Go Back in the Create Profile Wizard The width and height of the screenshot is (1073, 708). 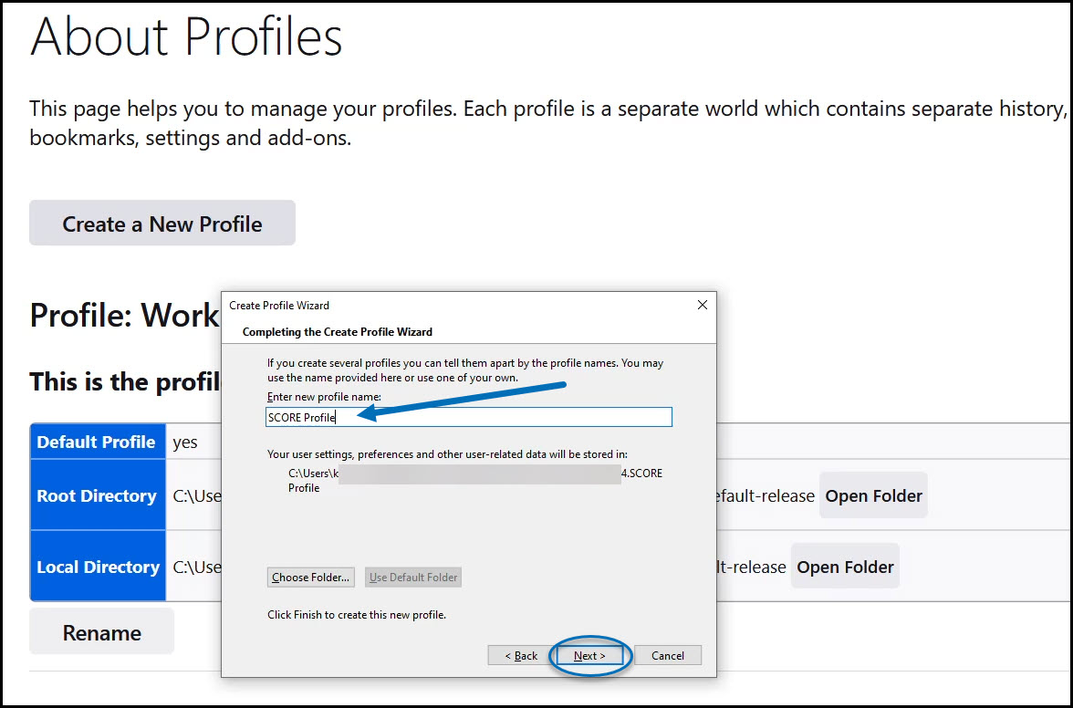click(x=521, y=655)
